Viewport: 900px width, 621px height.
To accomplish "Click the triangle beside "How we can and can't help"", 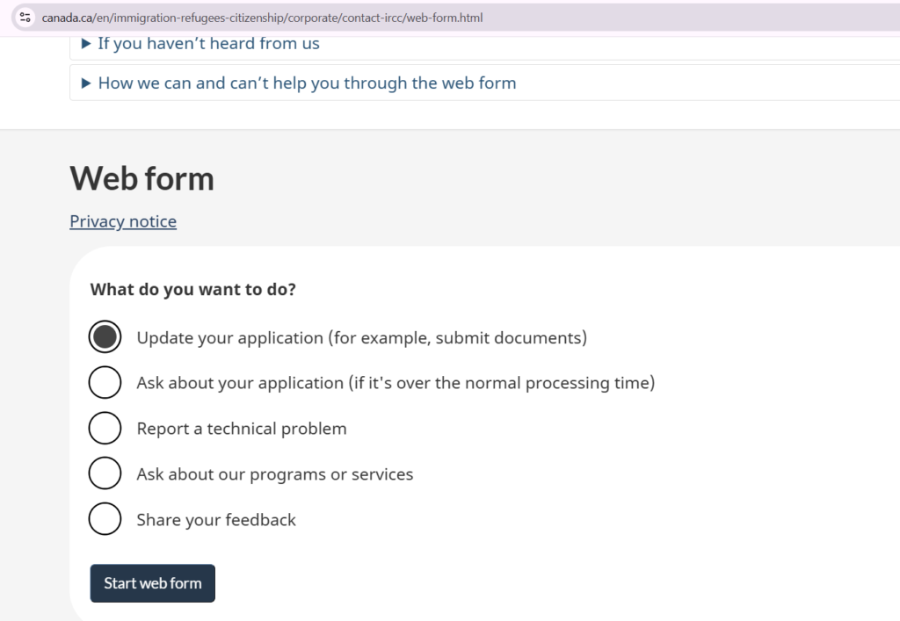I will point(85,83).
